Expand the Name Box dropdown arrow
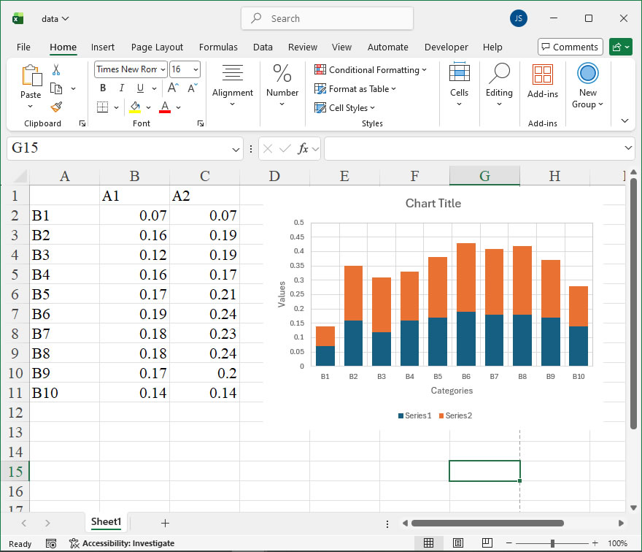642x552 pixels. 236,149
